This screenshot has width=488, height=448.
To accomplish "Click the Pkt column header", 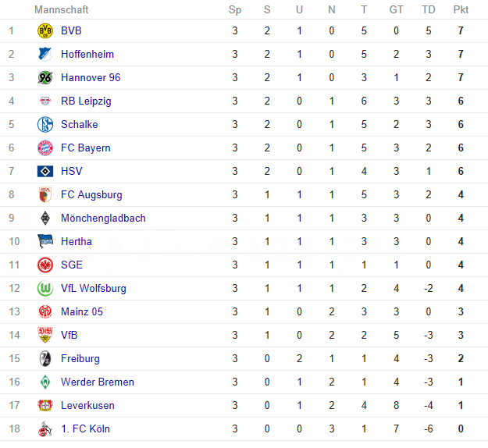I will pos(461,9).
